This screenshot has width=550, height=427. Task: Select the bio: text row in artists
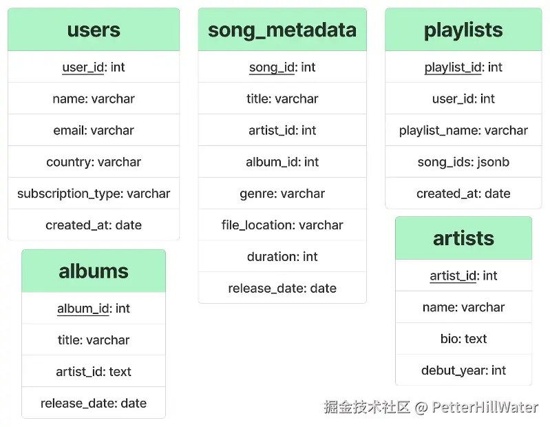pyautogui.click(x=463, y=339)
